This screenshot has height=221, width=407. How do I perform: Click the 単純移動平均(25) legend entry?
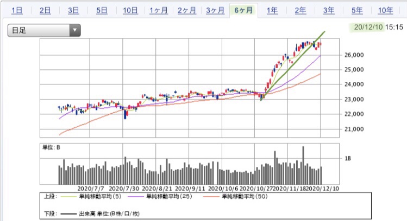point(169,197)
